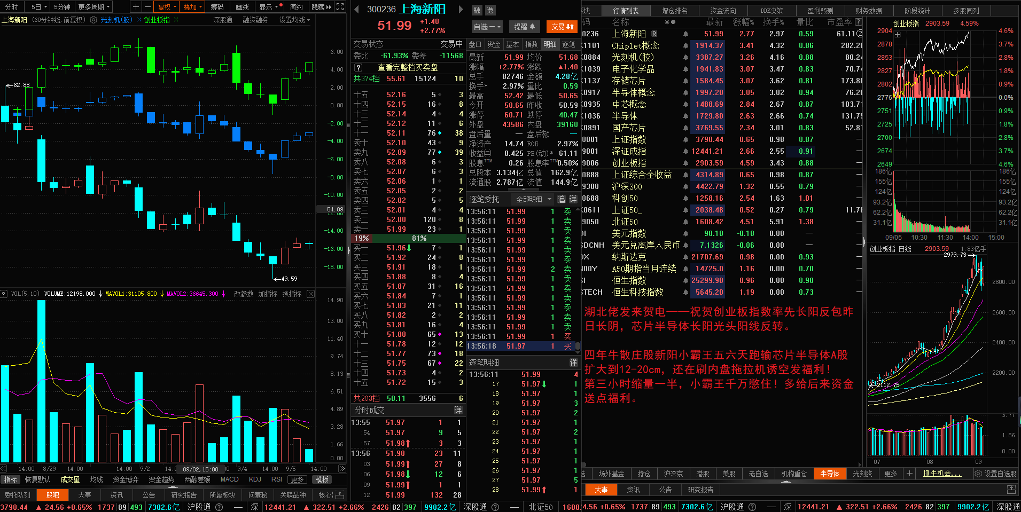This screenshot has height=512, width=1021.
Task: Remove 光刻机(胶) overlay with its X
Action: point(139,20)
